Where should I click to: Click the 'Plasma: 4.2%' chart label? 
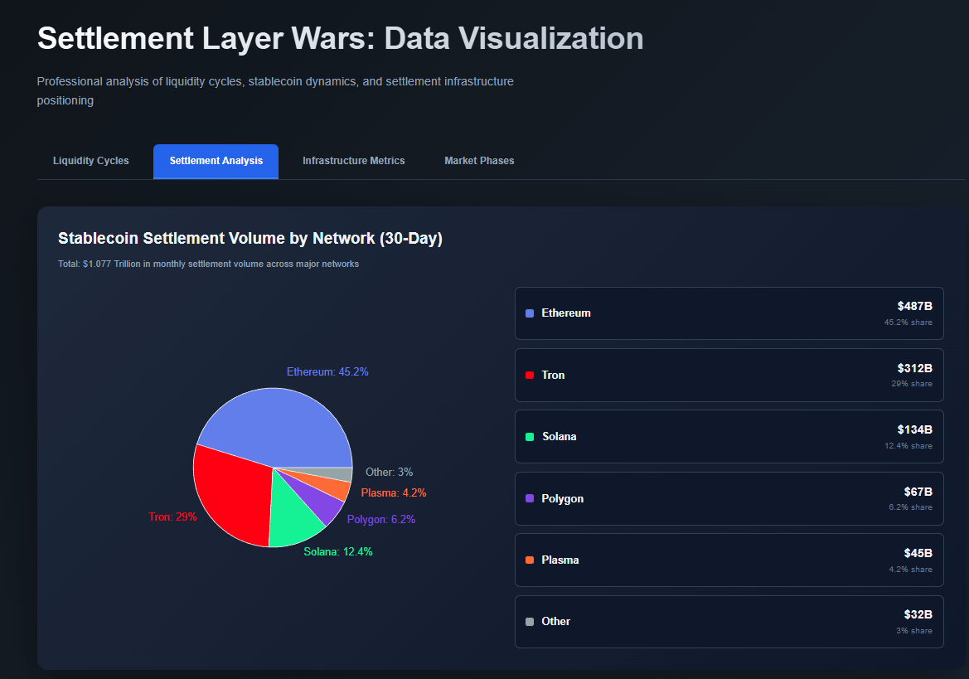pos(394,493)
